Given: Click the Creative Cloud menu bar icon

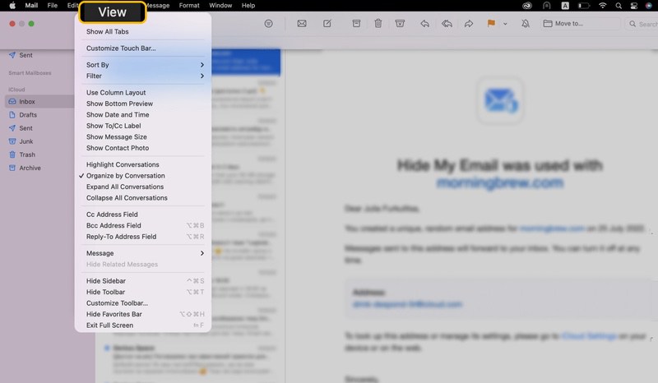Looking at the screenshot, I should tap(527, 6).
